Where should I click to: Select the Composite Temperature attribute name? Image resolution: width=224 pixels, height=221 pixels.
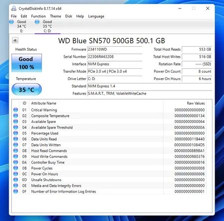[x=50, y=115]
